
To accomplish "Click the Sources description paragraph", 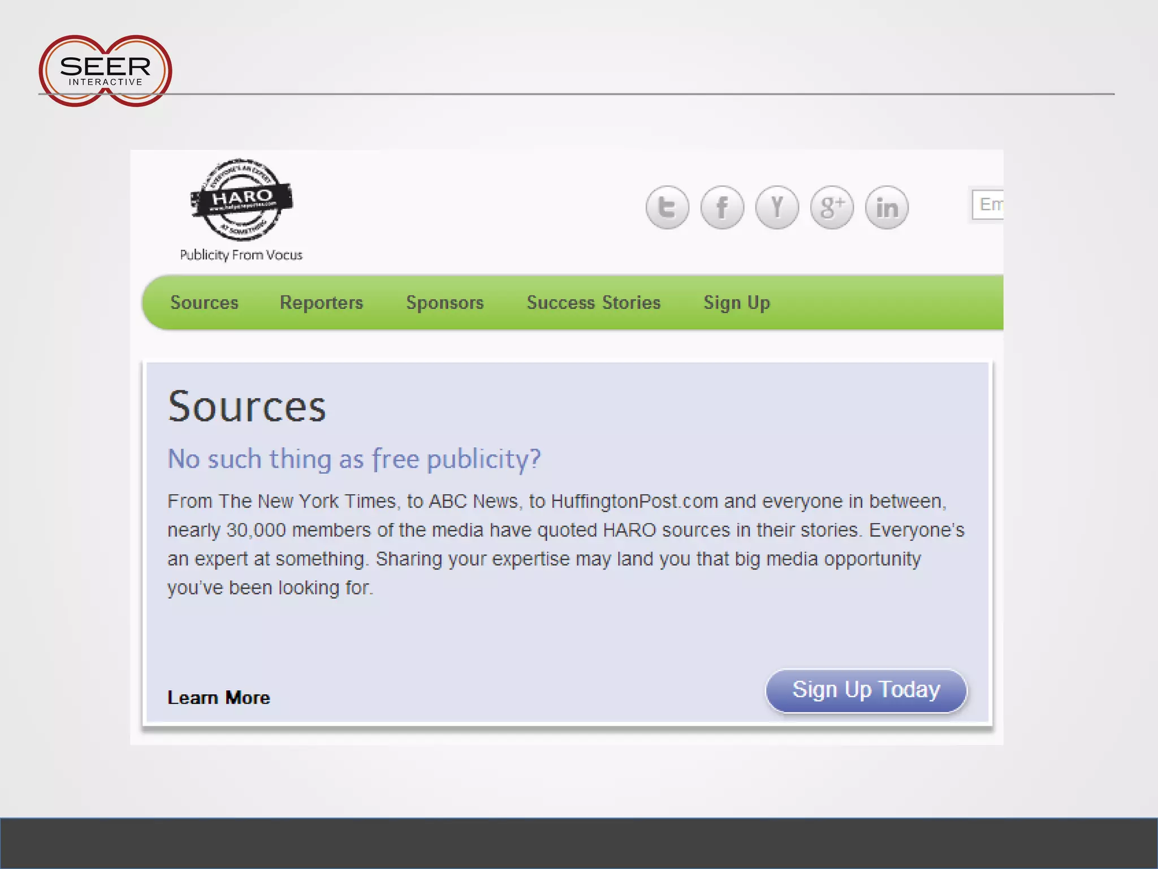I will (565, 544).
